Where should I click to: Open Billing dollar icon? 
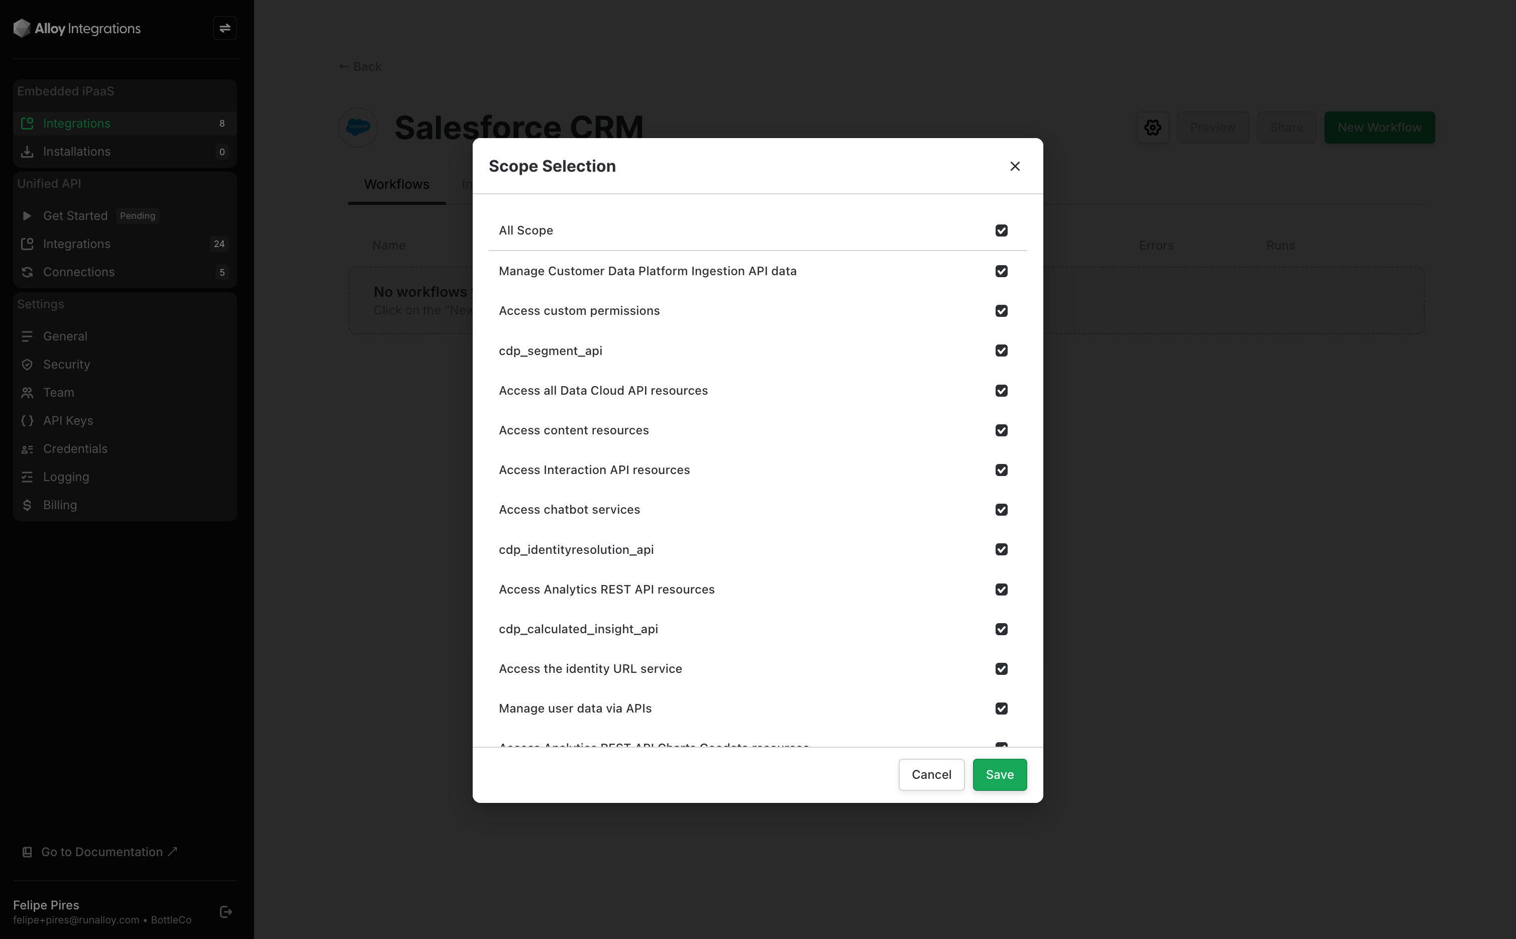pos(27,505)
